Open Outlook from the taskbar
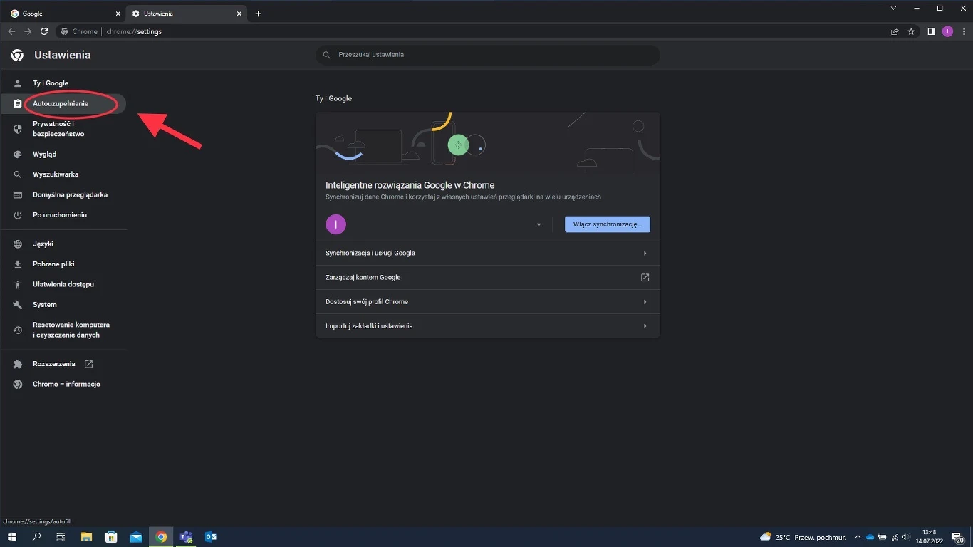Screen dimensions: 973x547 pyautogui.click(x=211, y=537)
